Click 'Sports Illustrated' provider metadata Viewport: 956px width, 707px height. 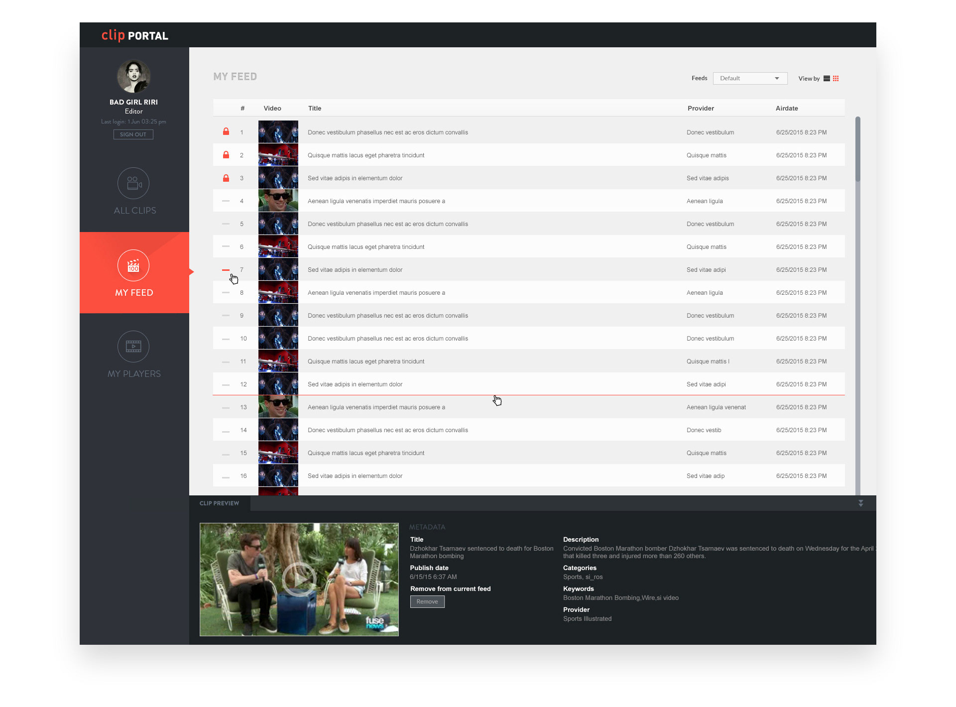588,619
